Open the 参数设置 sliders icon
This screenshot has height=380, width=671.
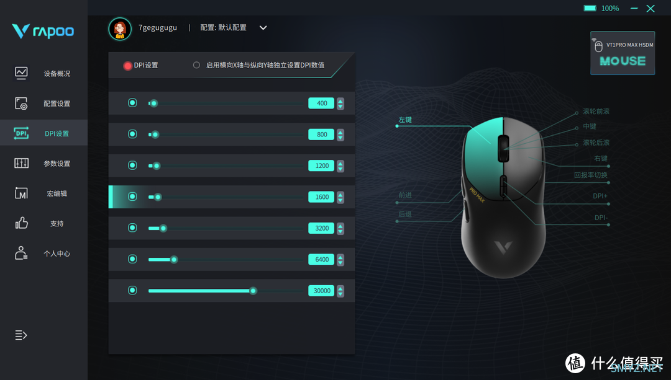[x=21, y=163]
